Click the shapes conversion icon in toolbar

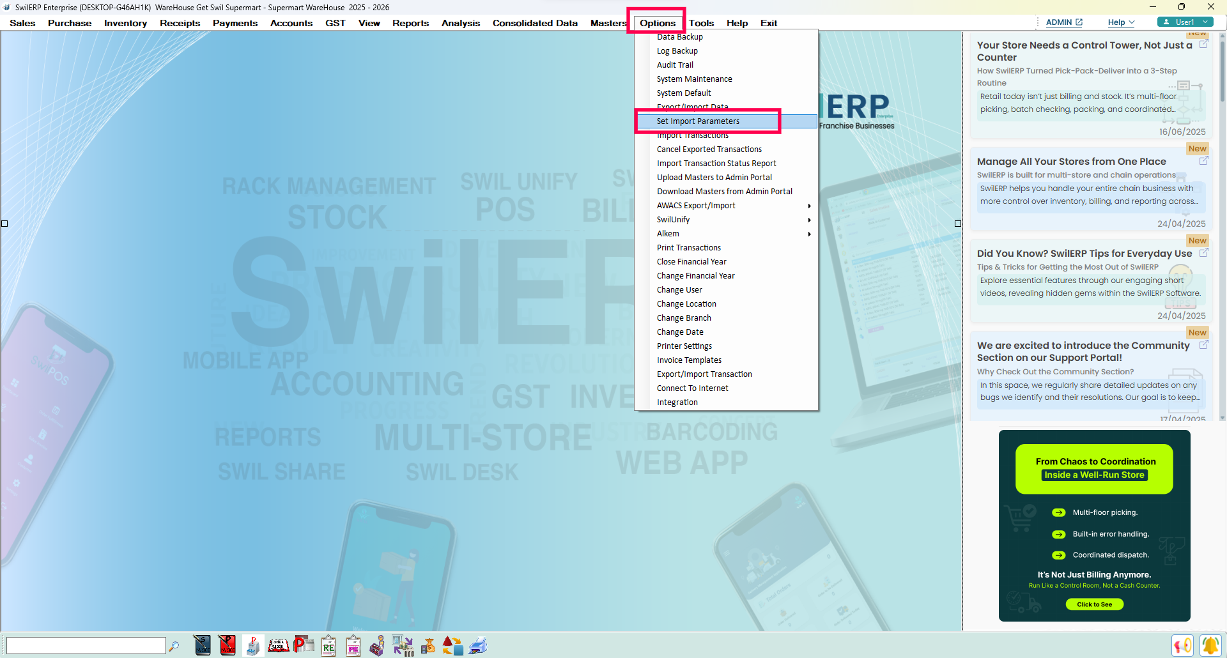tap(452, 645)
